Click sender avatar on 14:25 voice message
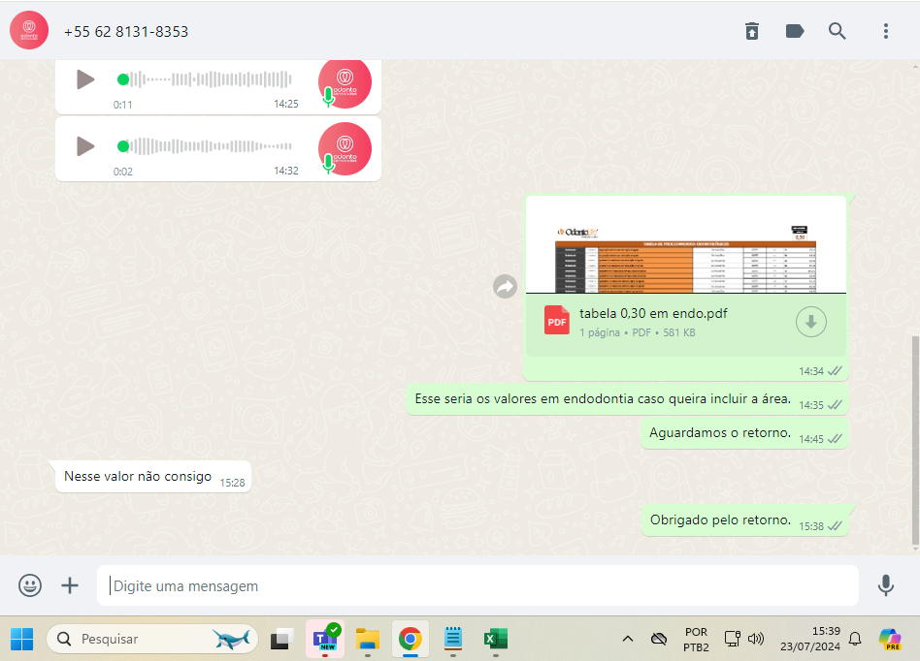The height and width of the screenshot is (661, 920). (345, 83)
